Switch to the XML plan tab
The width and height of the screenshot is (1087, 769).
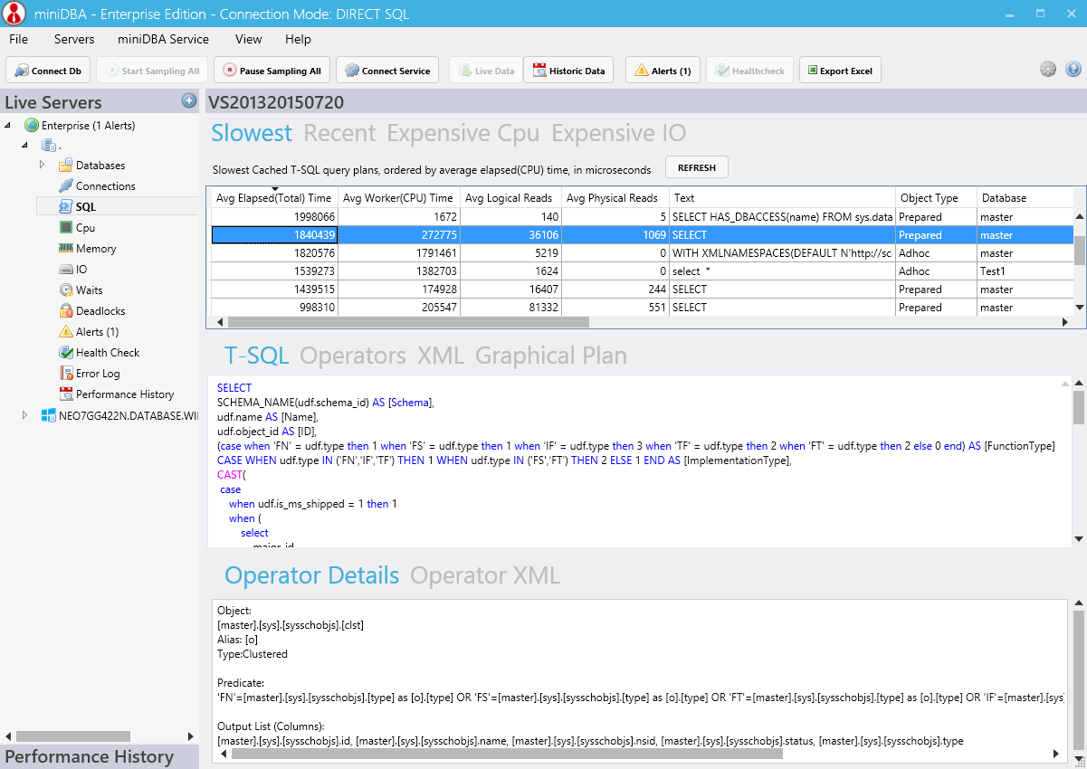point(441,356)
